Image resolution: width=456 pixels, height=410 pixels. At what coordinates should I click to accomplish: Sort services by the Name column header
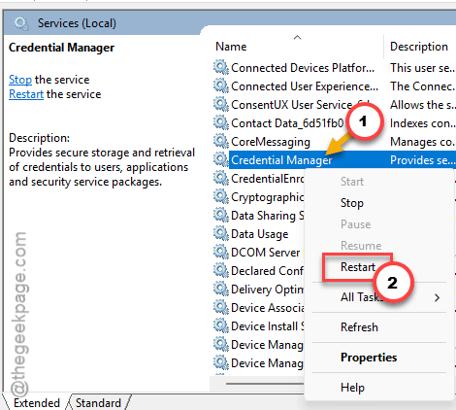point(231,47)
